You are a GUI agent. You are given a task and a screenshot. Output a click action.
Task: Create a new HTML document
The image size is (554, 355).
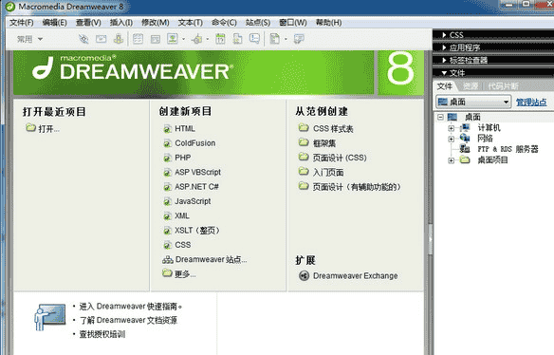pos(185,129)
